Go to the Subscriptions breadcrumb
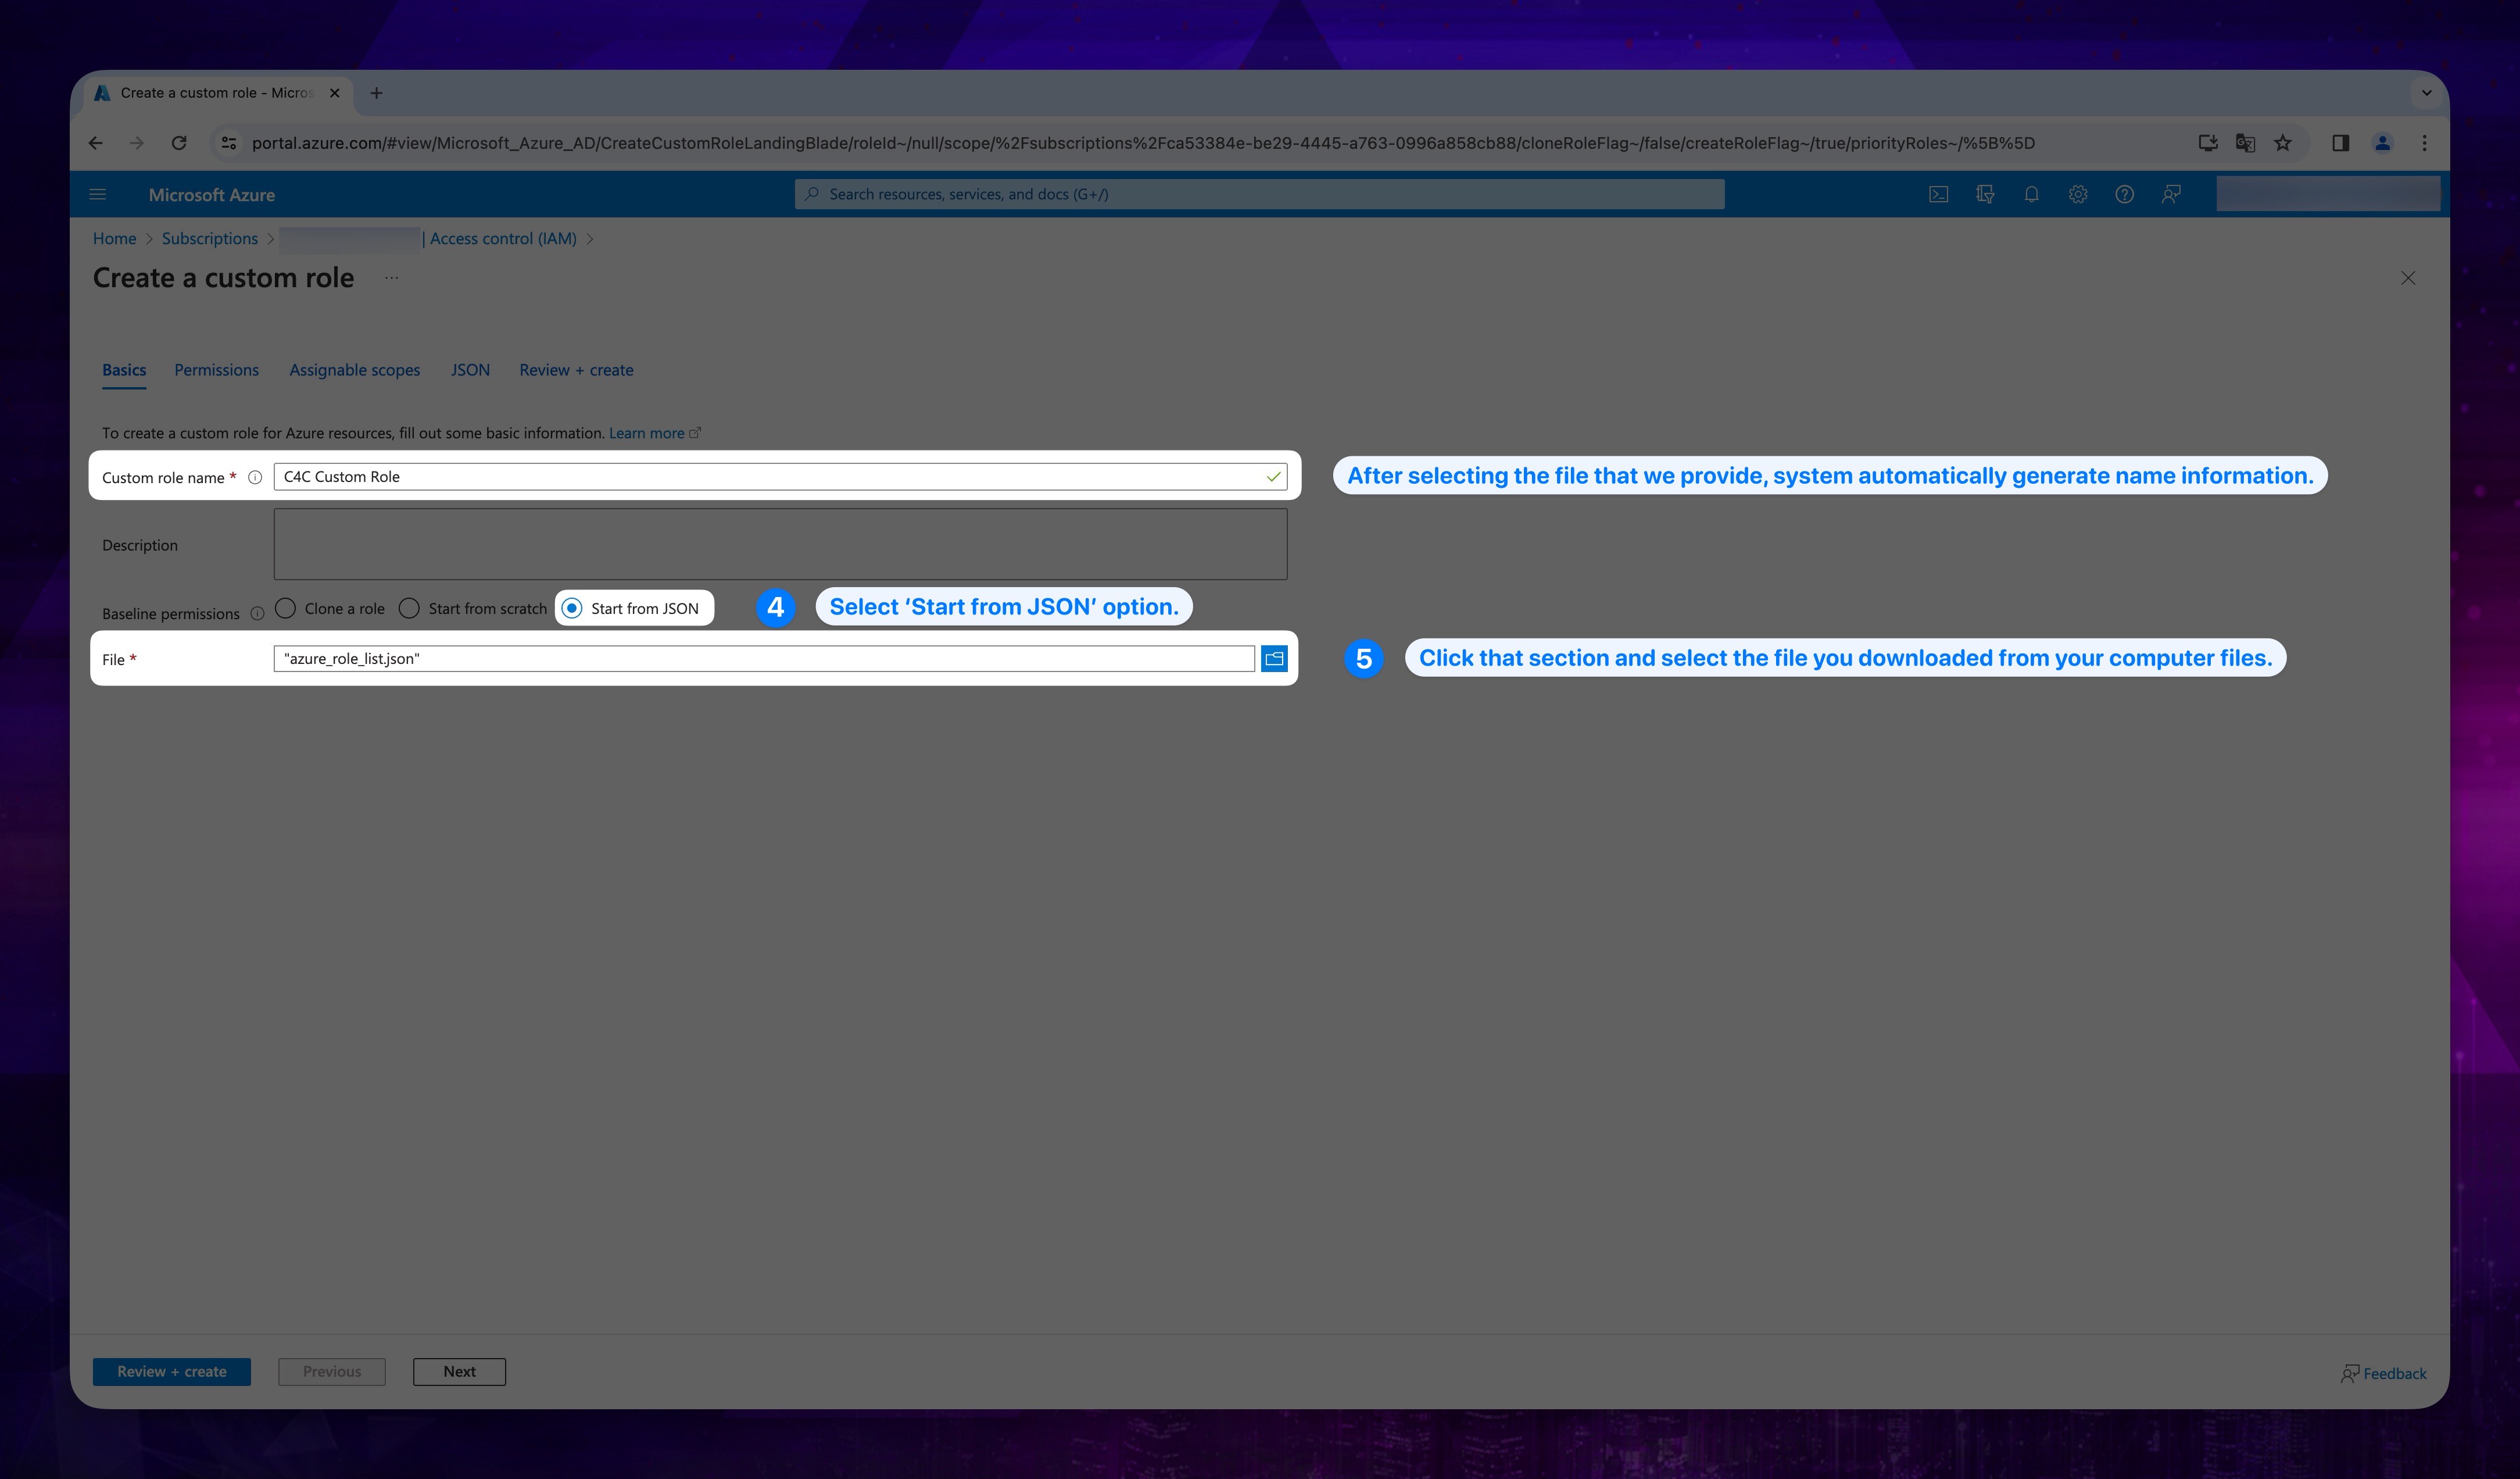Screen dimensions: 2520x1479 pyautogui.click(x=210, y=238)
